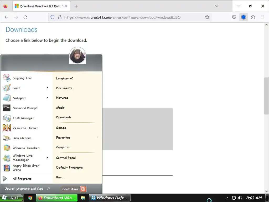Viewport: 269px width, 202px height.
Task: Open the Run... dialog entry
Action: click(61, 177)
